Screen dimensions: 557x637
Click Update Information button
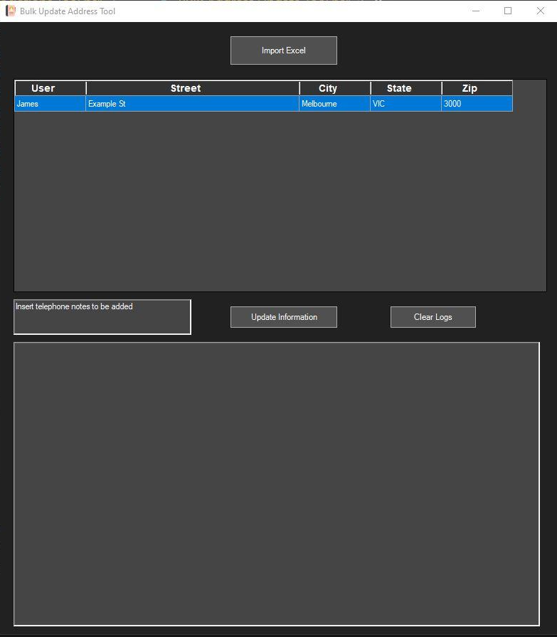[x=283, y=317]
